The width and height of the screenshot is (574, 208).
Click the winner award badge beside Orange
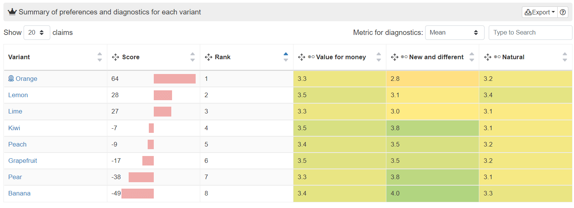click(x=11, y=79)
